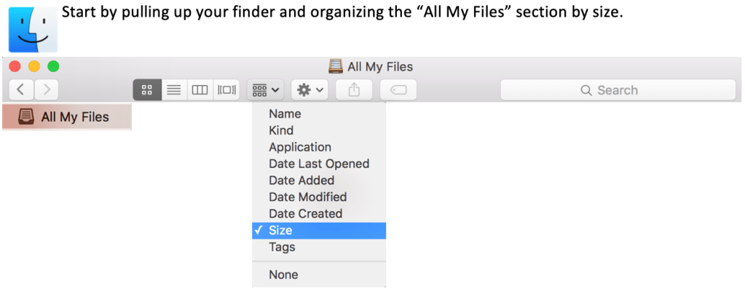Viewport: 745px width, 302px height.
Task: Click the Edit Tags toolbar button
Action: (x=398, y=90)
